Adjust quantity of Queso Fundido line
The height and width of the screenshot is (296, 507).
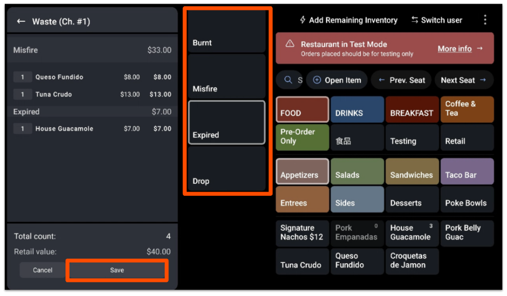[x=22, y=77]
